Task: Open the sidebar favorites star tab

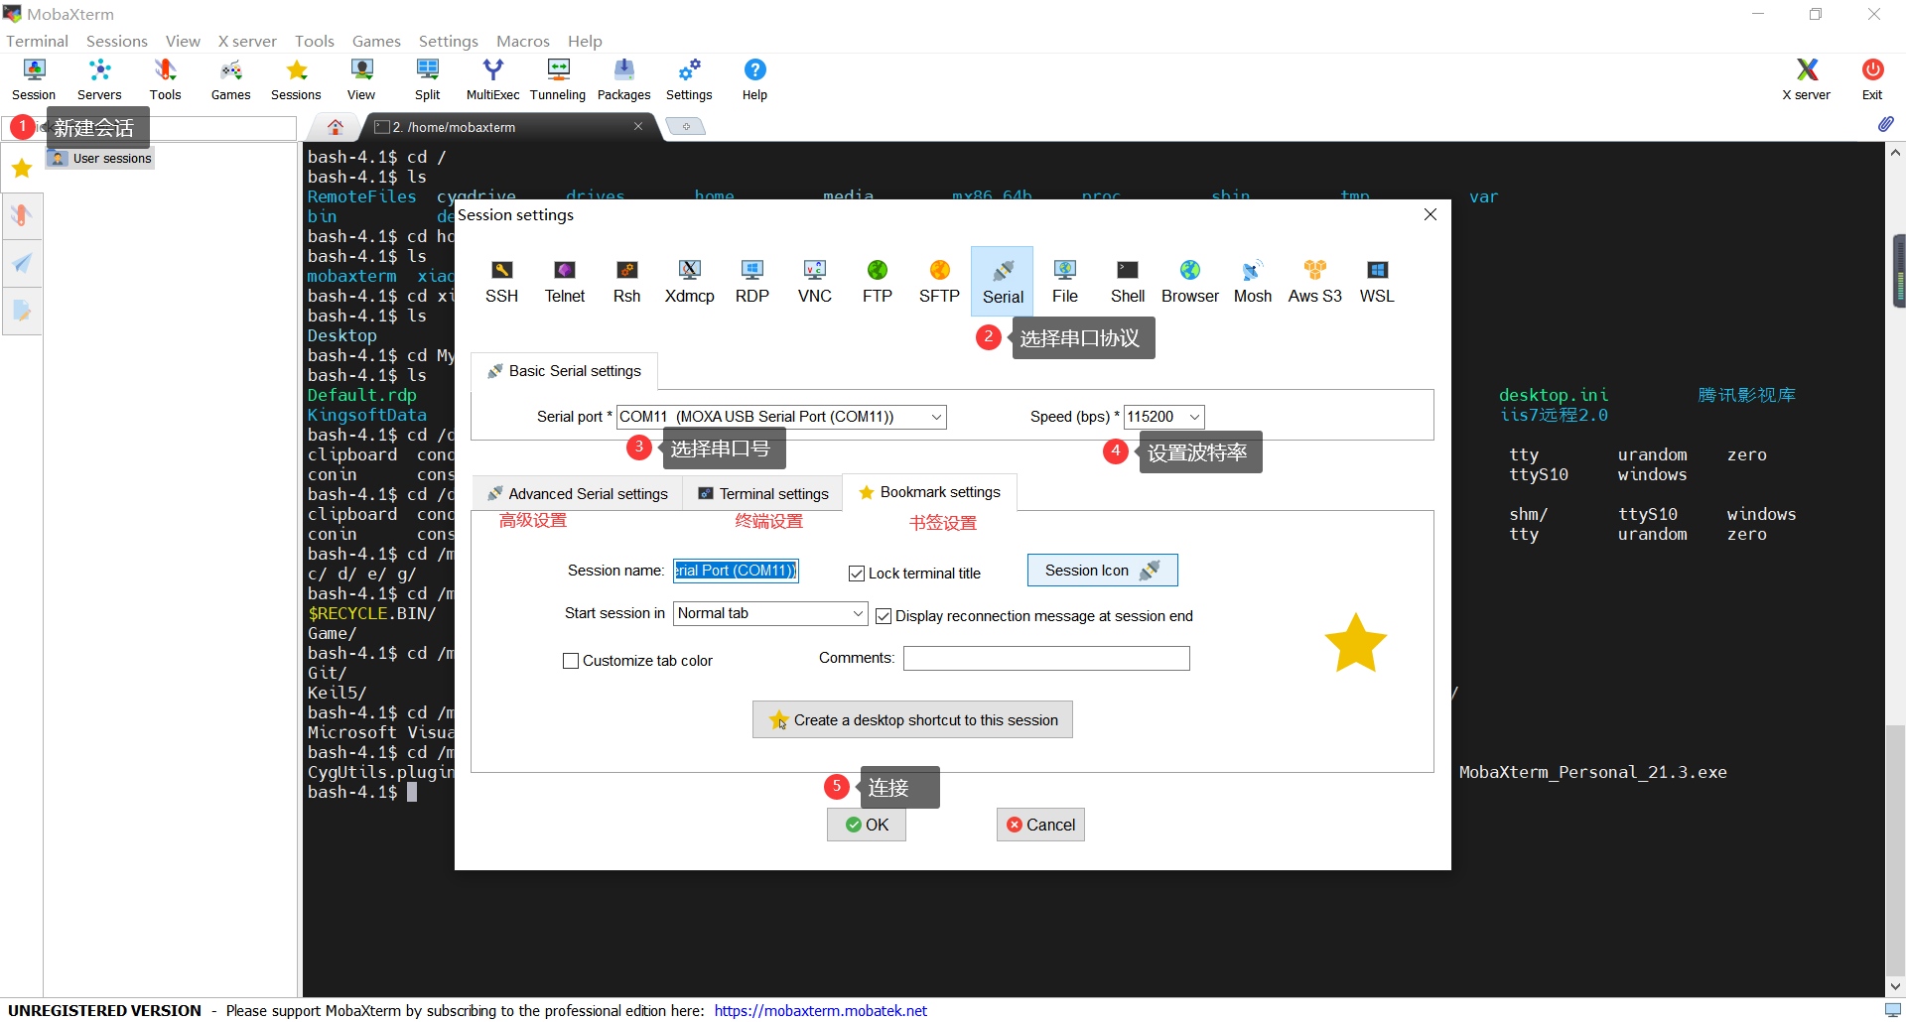Action: tap(22, 169)
